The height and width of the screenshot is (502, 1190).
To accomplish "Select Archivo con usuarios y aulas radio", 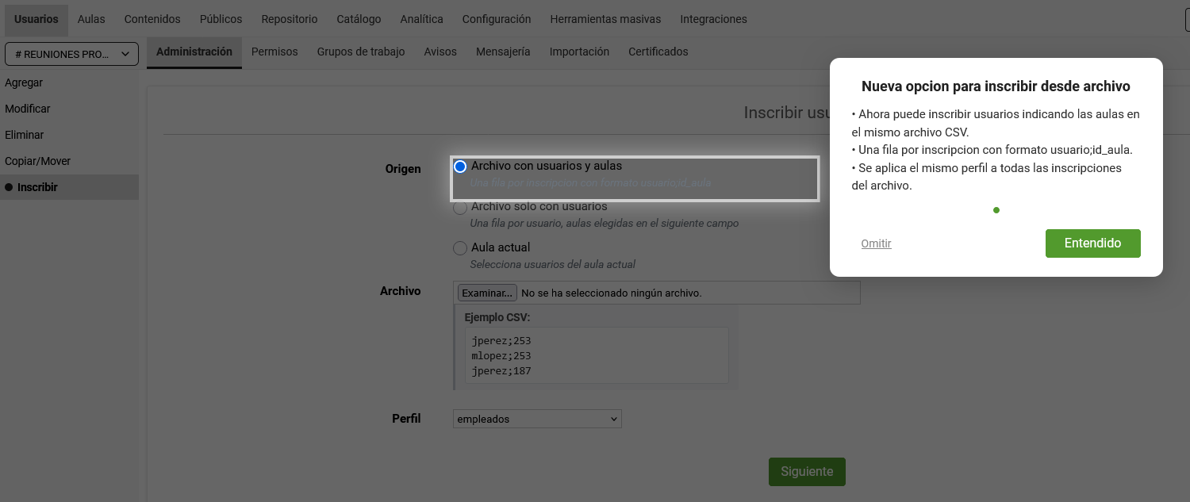I will [460, 167].
